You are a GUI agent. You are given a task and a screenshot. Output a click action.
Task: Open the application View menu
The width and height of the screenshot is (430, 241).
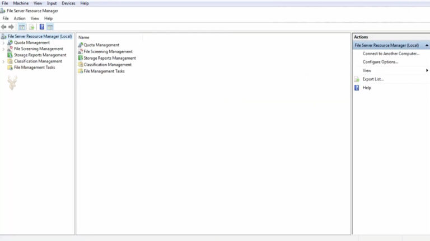(x=35, y=18)
